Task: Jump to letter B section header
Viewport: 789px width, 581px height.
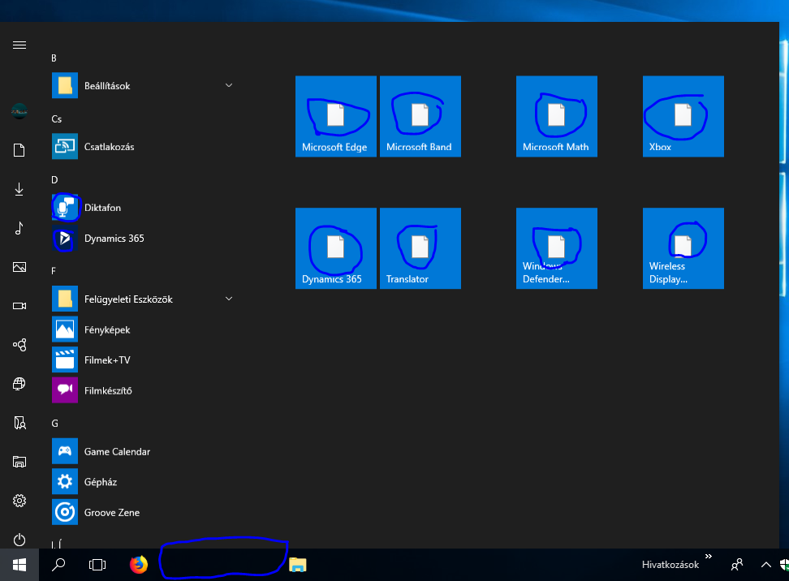Action: click(x=54, y=58)
